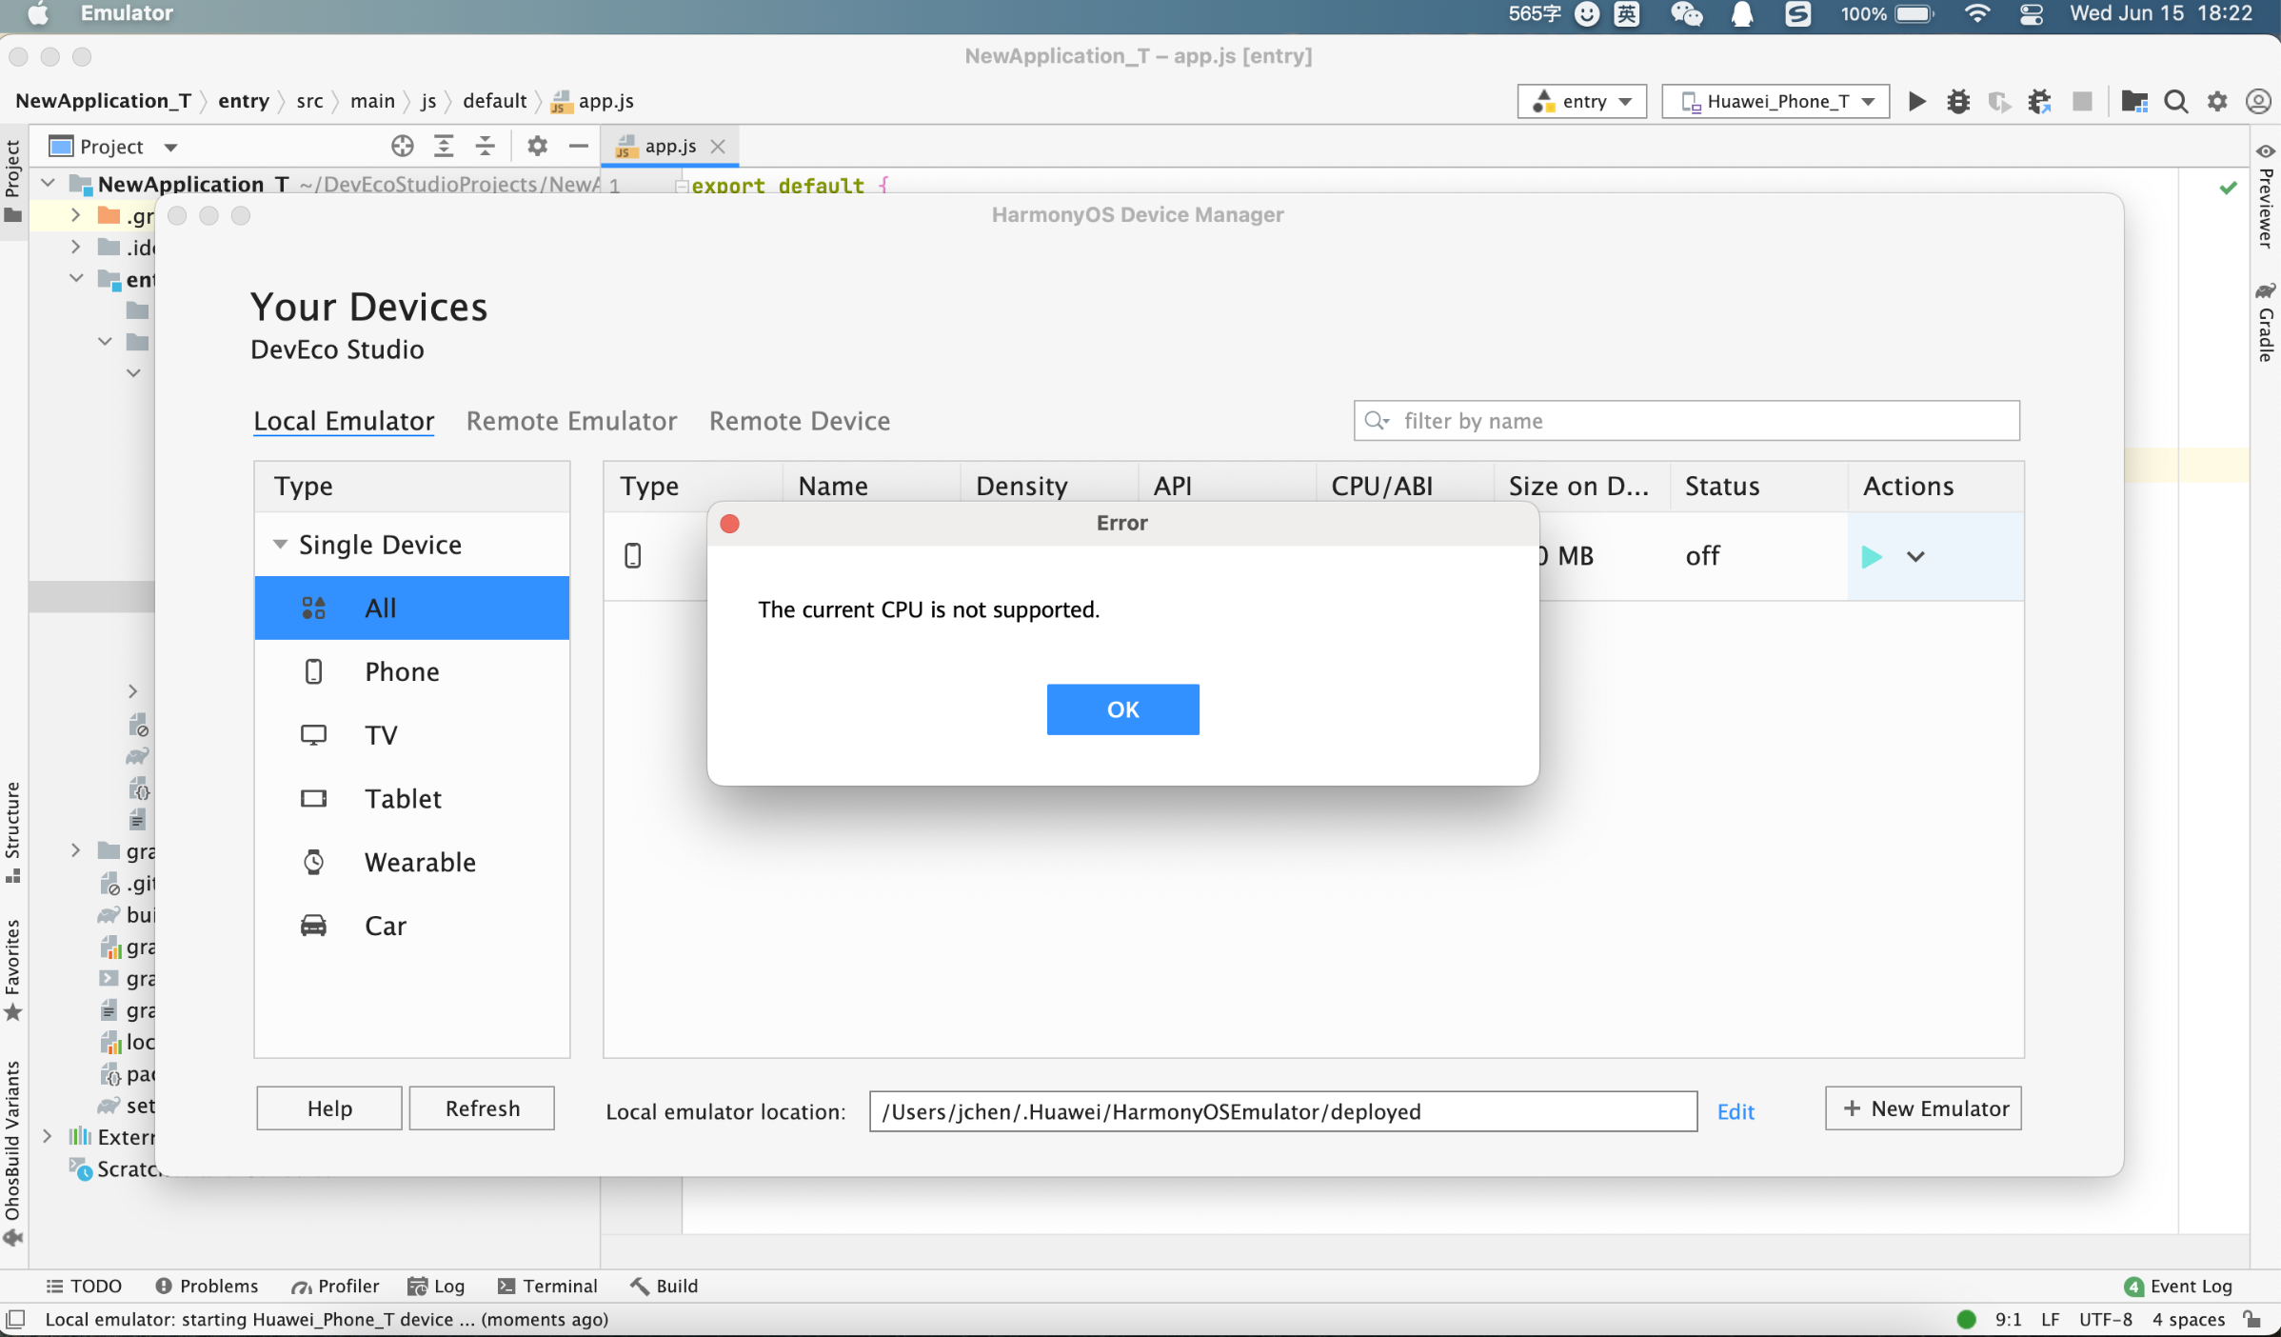
Task: Click Collapse All icon in Project panel
Action: (486, 146)
